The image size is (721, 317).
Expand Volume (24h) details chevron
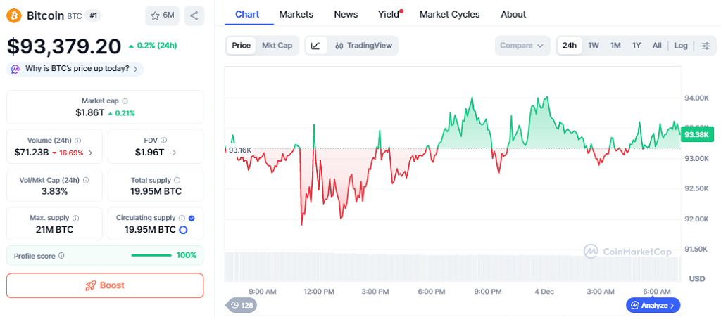pyautogui.click(x=90, y=153)
